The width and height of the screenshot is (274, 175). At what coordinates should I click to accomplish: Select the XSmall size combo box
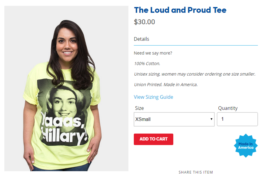click(x=174, y=119)
